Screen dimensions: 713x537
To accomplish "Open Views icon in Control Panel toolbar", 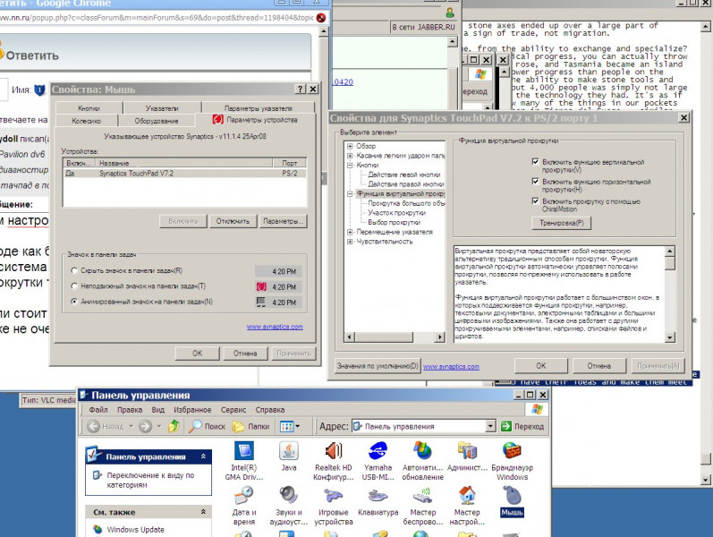I will point(290,426).
